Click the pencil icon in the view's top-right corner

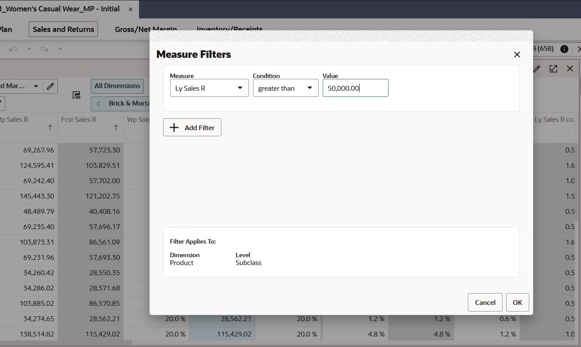(x=537, y=69)
